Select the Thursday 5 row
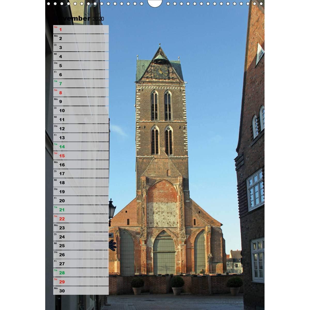The height and width of the screenshot is (310, 310). [81, 66]
